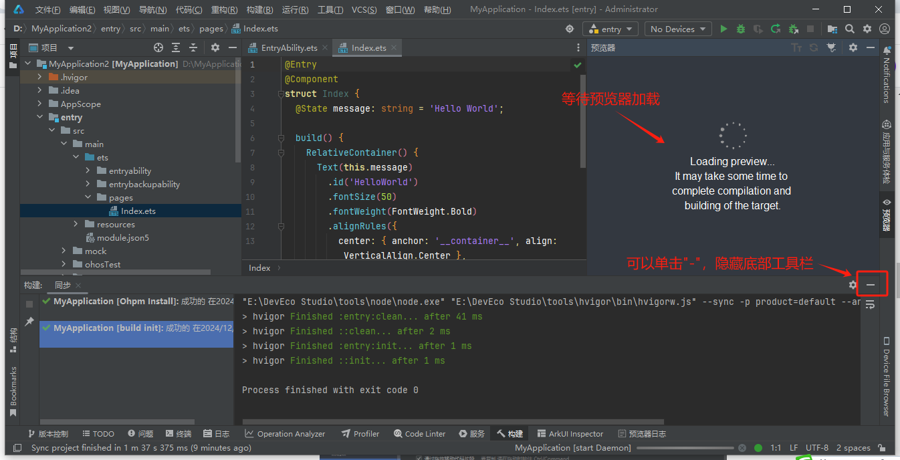Image resolution: width=900 pixels, height=460 pixels.
Task: Refresh the previewer via reload icon
Action: pyautogui.click(x=814, y=47)
